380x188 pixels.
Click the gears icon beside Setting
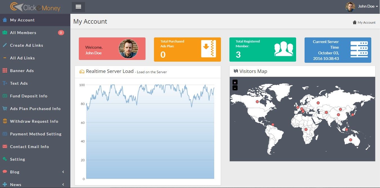[5, 159]
